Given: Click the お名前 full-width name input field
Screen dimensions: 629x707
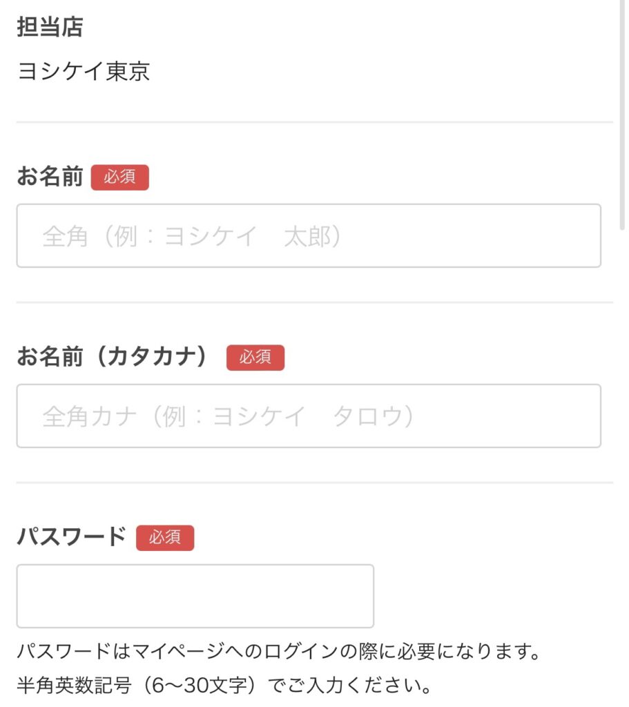Looking at the screenshot, I should (309, 235).
